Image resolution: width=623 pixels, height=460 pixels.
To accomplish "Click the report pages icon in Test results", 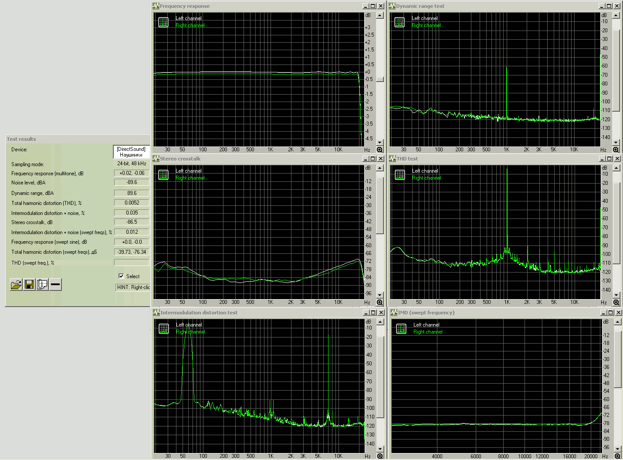I will [x=42, y=285].
